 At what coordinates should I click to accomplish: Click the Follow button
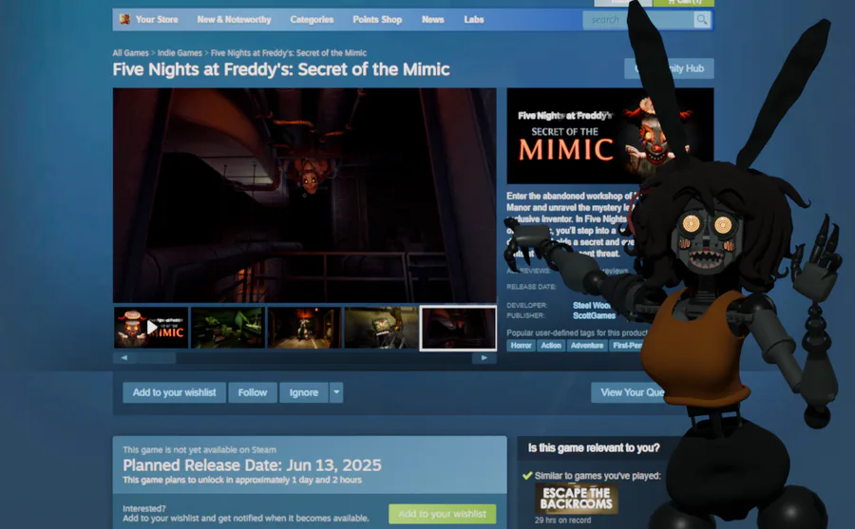253,392
